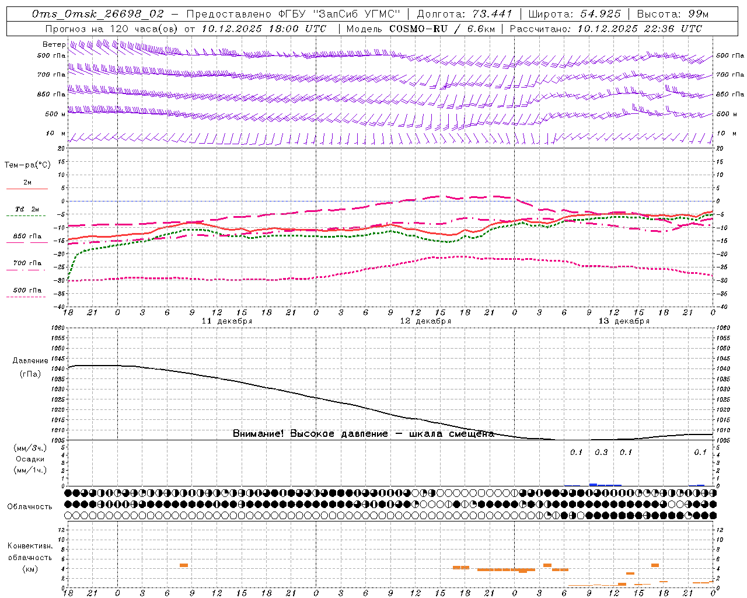Viewport: 747px width, 598px height.
Task: Select the 700 гПа temperature legend entry
Action: 27,266
